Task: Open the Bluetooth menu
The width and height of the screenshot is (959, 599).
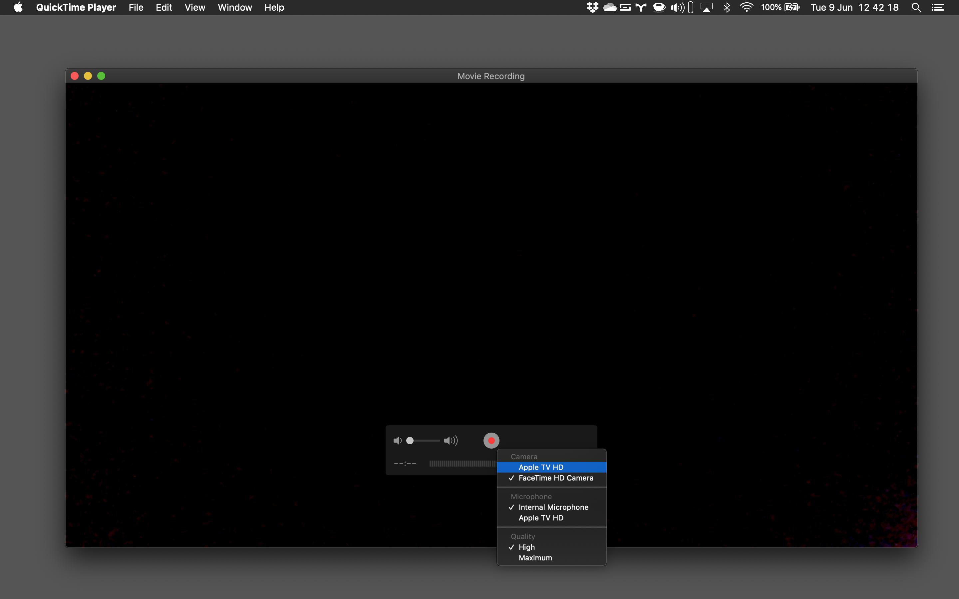Action: point(727,7)
